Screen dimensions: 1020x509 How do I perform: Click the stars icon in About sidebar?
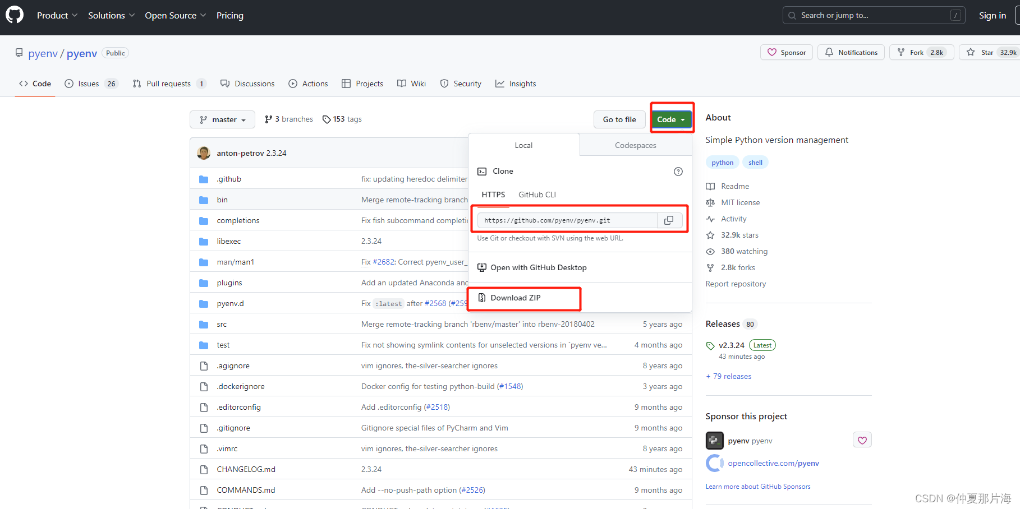(x=710, y=235)
